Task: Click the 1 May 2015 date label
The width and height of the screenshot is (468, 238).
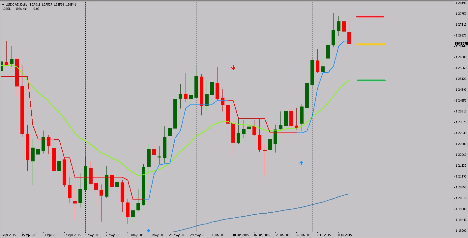Action: click(x=93, y=235)
